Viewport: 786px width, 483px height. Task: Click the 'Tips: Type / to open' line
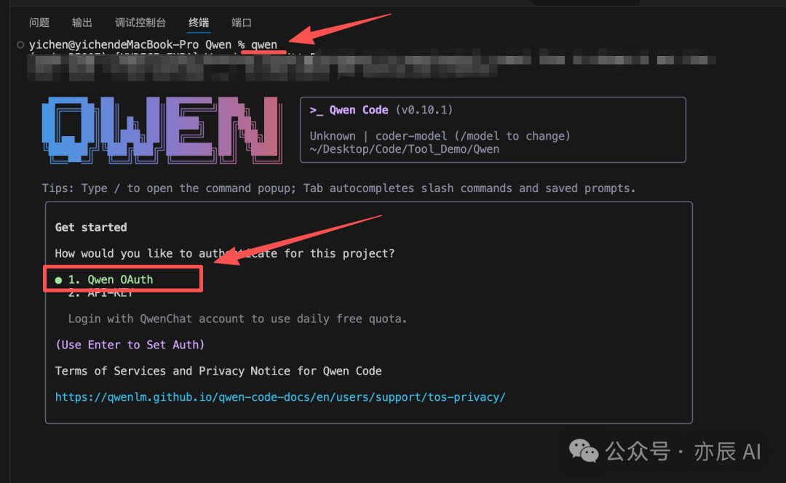click(338, 188)
